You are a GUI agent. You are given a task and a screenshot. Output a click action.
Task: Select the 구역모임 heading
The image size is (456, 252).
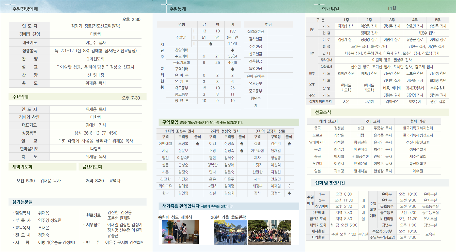pyautogui.click(x=170, y=122)
